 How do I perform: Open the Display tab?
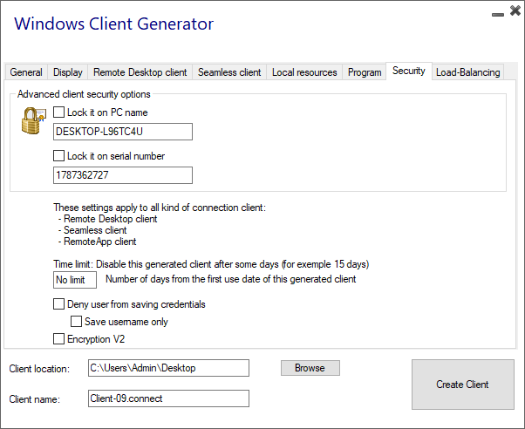(68, 72)
